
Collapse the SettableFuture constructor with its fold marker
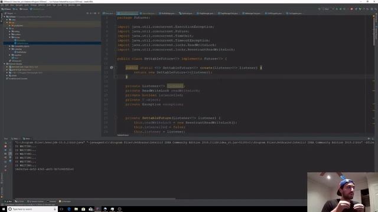116,118
